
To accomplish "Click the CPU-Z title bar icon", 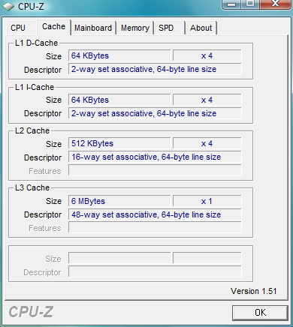I will tap(8, 7).
